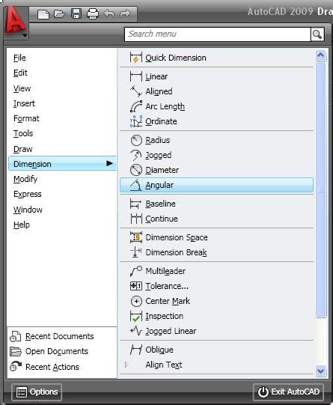Choose the Tolerance... text entry
The image size is (333, 405).
coord(167,286)
